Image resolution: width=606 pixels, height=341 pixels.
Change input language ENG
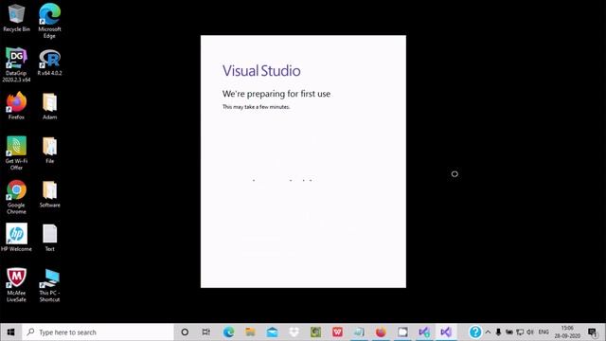coord(544,332)
